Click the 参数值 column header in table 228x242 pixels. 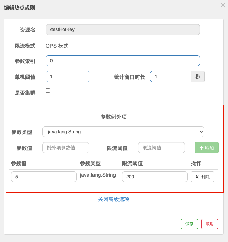pyautogui.click(x=19, y=163)
